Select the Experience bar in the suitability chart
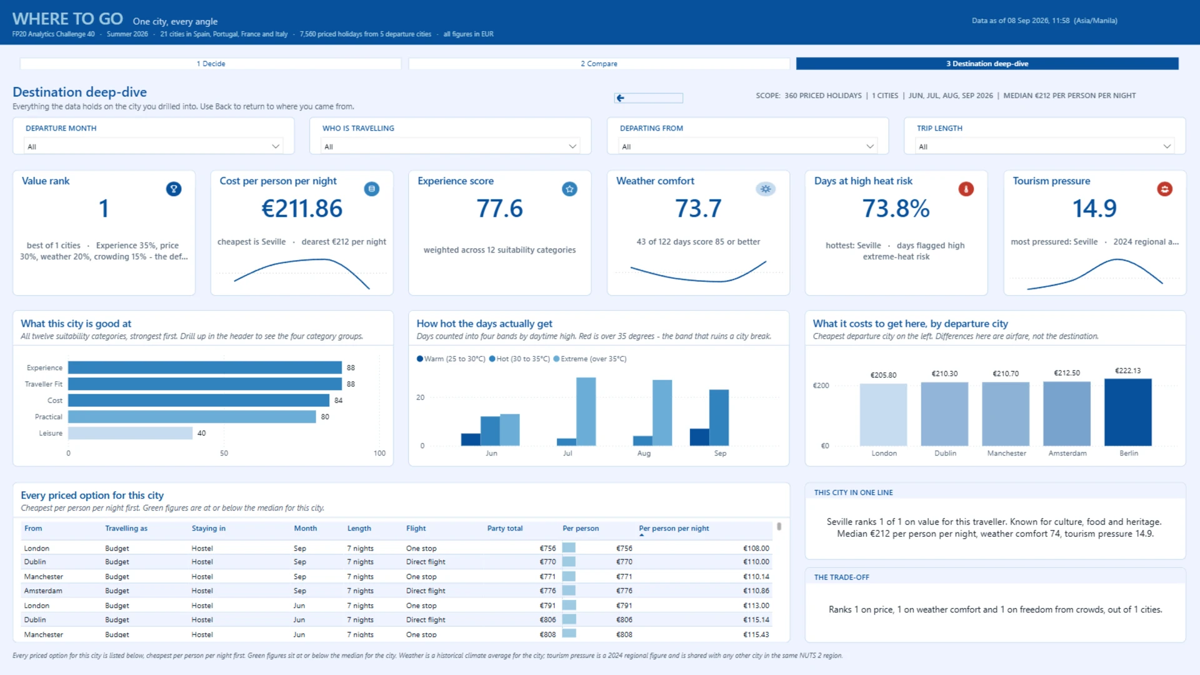 click(x=205, y=367)
